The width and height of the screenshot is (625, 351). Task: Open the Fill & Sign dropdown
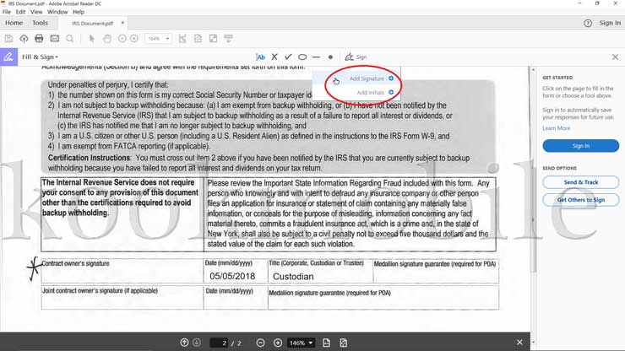pos(40,57)
